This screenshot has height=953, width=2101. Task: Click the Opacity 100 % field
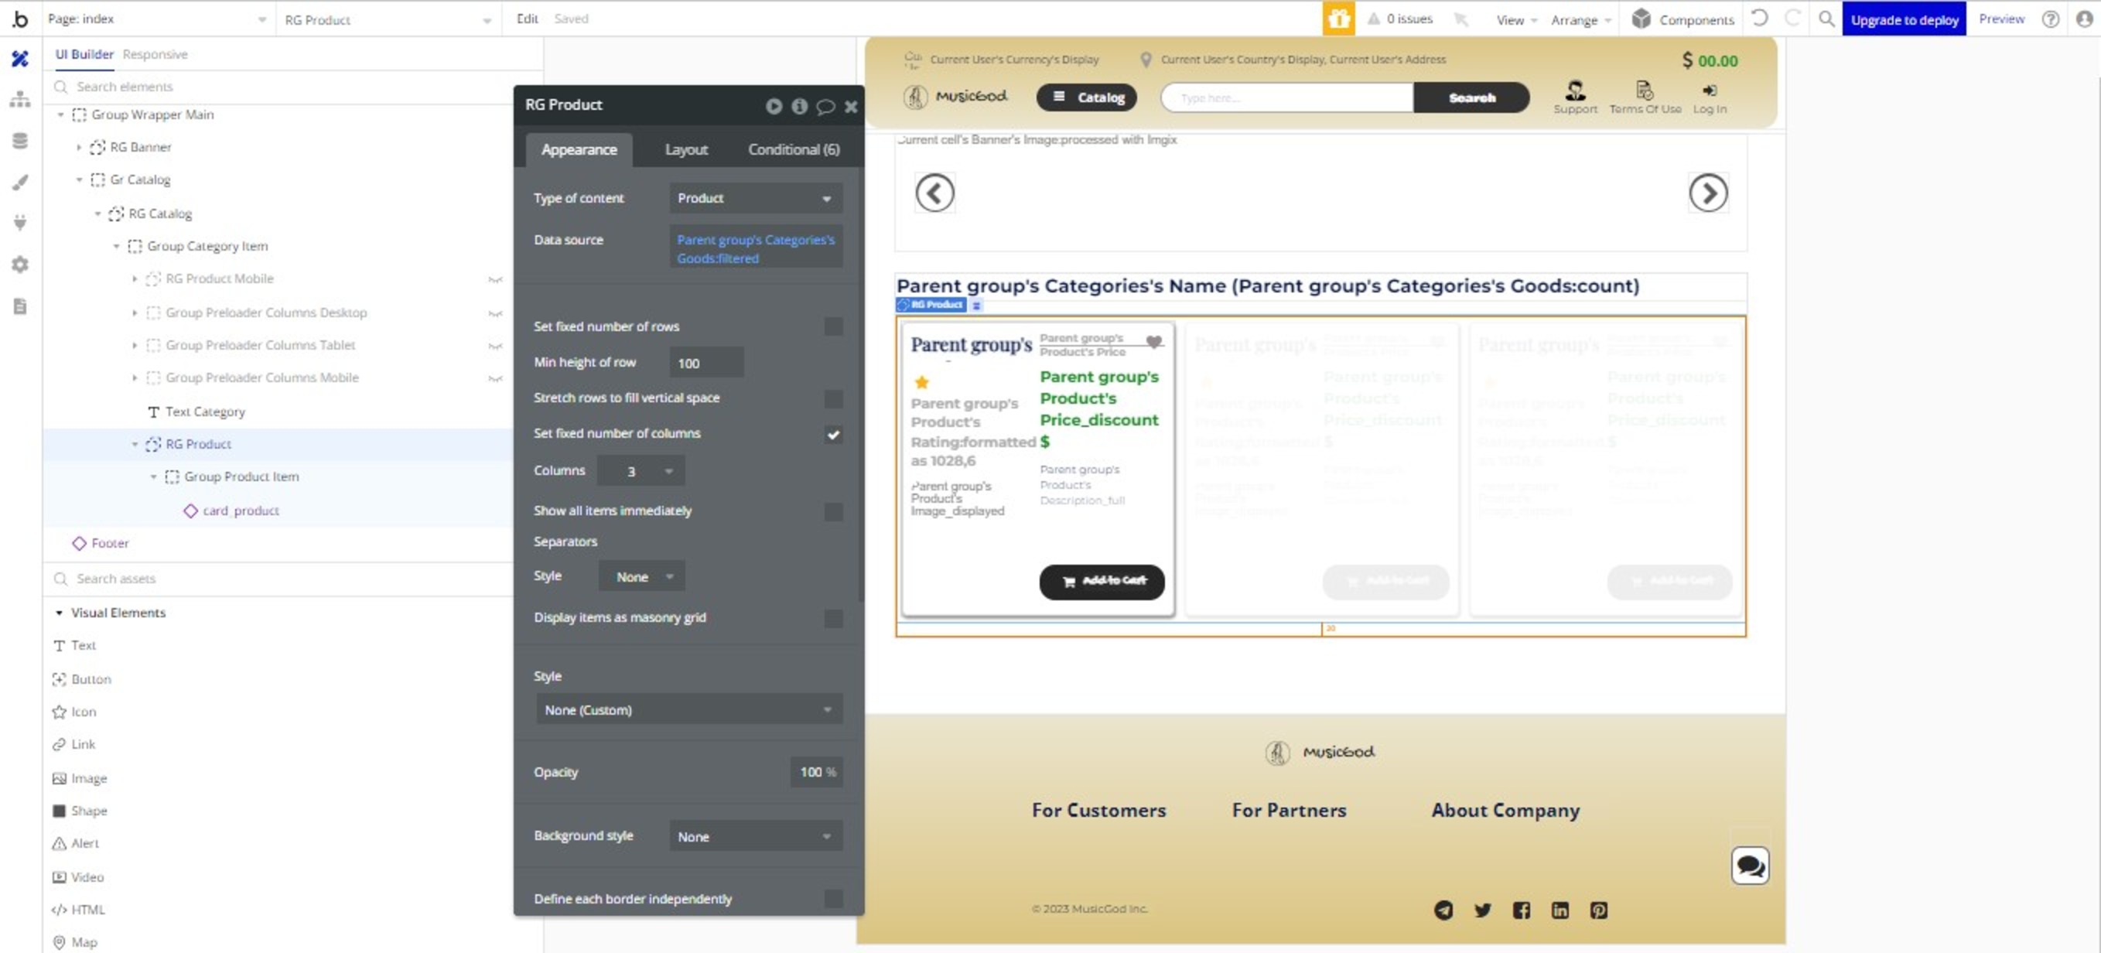coord(816,772)
